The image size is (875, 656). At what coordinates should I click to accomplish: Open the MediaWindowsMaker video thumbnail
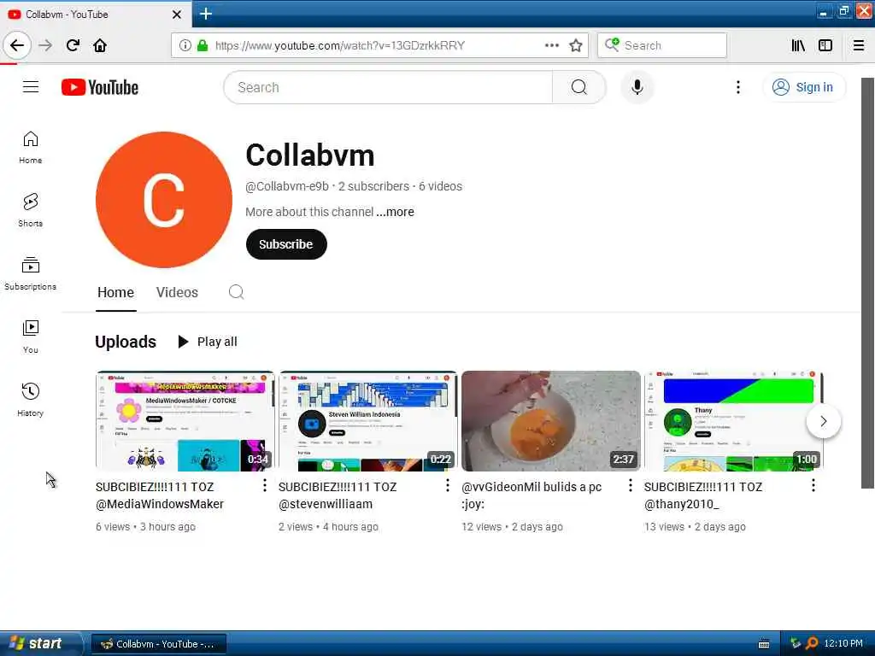[x=185, y=421]
